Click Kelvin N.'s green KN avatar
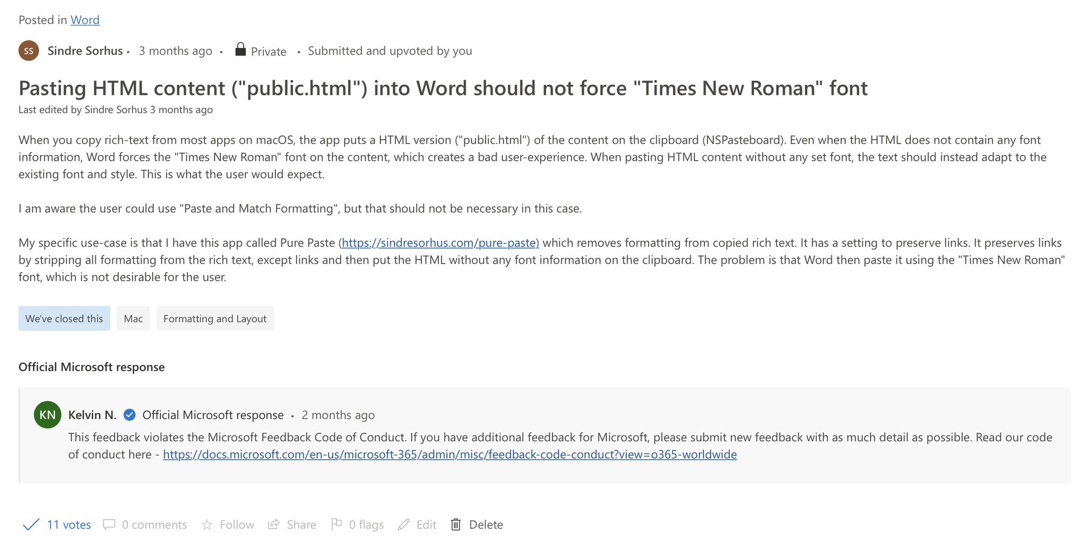The image size is (1087, 551). coord(48,415)
